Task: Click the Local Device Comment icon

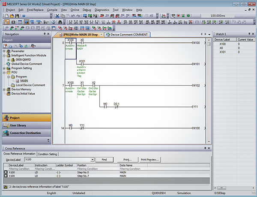Action: (x=13, y=85)
